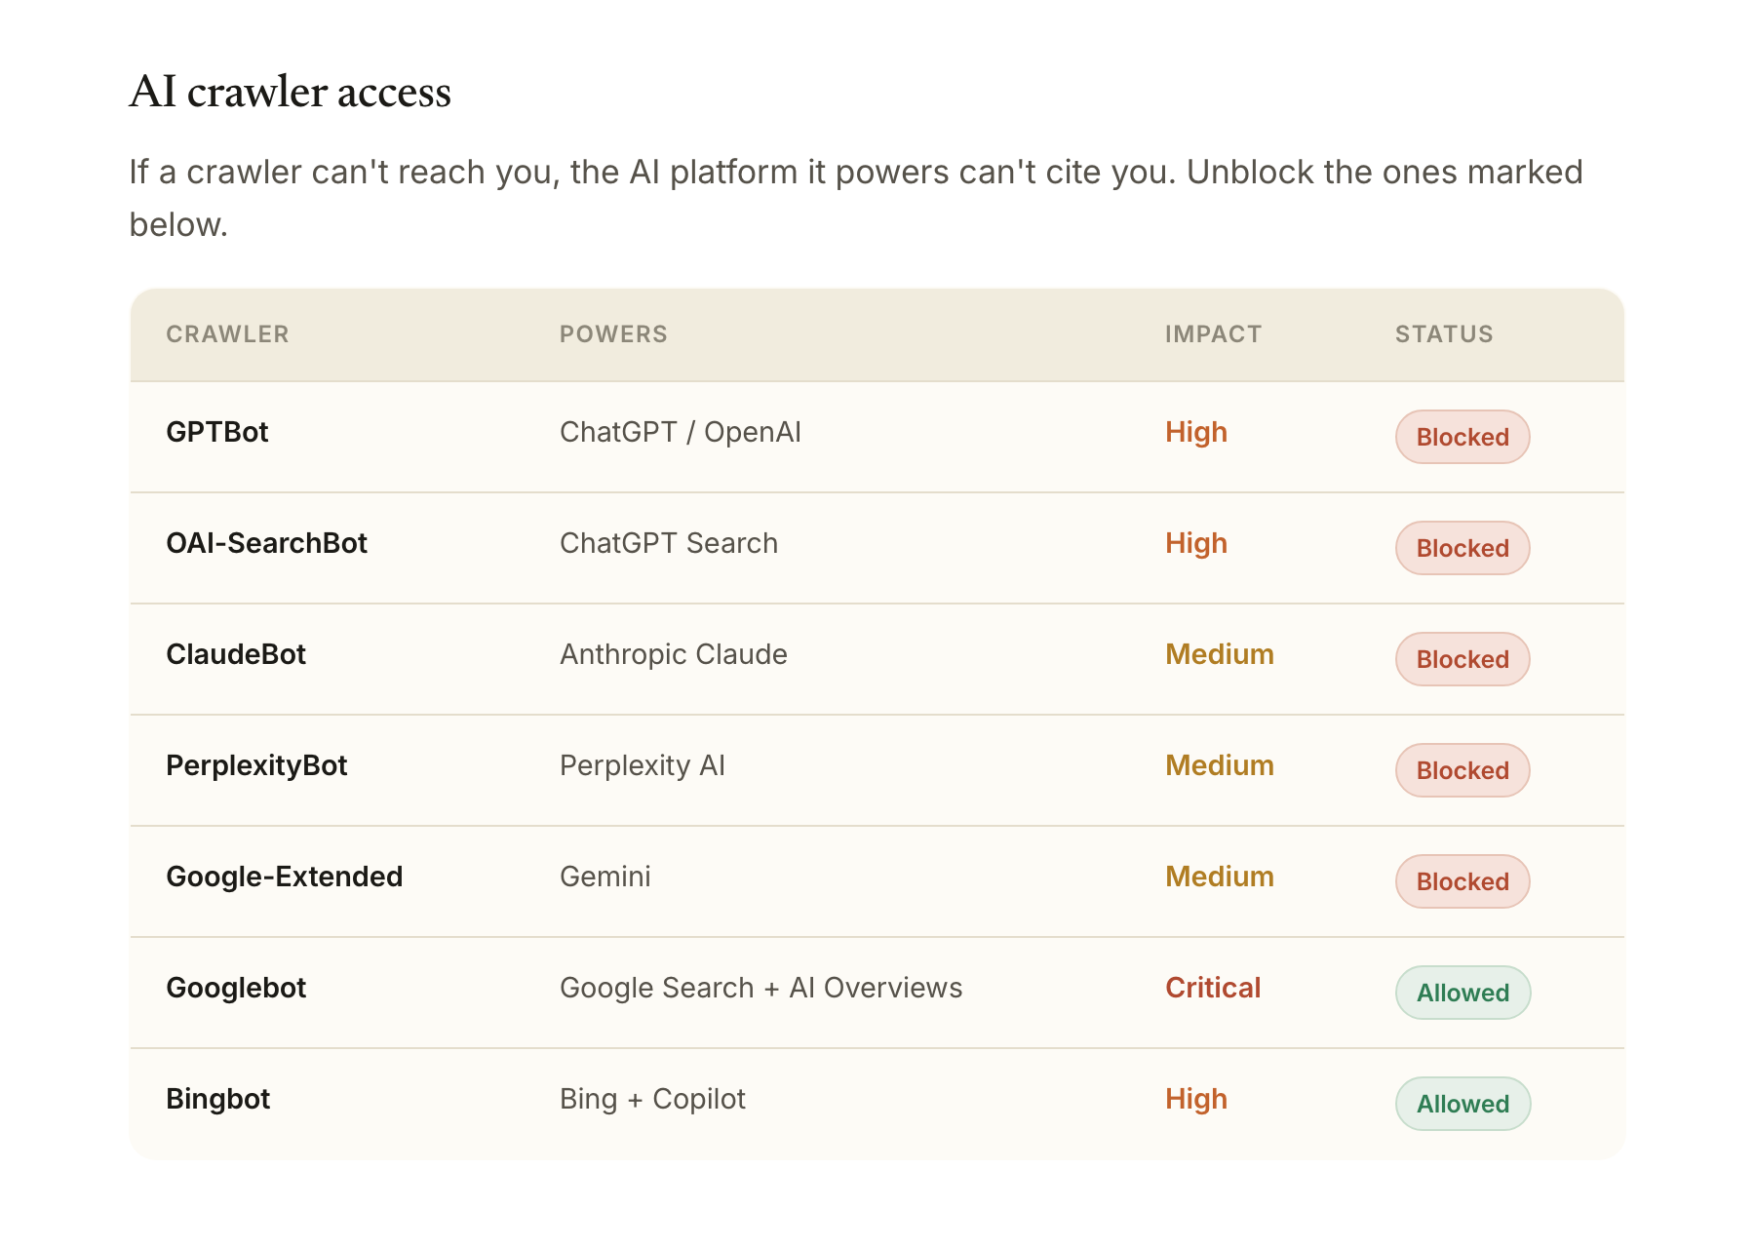Click the STATUS column header
This screenshot has height=1248, width=1755.
click(1444, 334)
